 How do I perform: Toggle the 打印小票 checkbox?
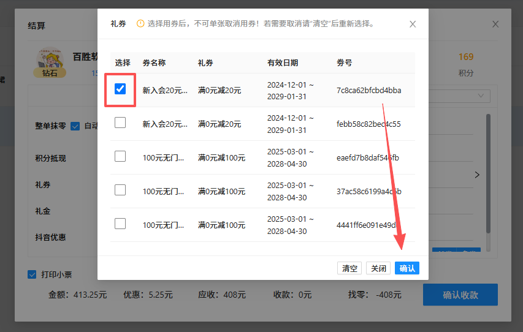[32, 274]
